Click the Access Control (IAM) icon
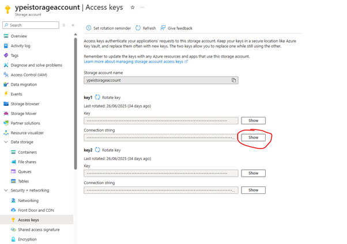This screenshot has height=244, width=347. [x=6, y=75]
